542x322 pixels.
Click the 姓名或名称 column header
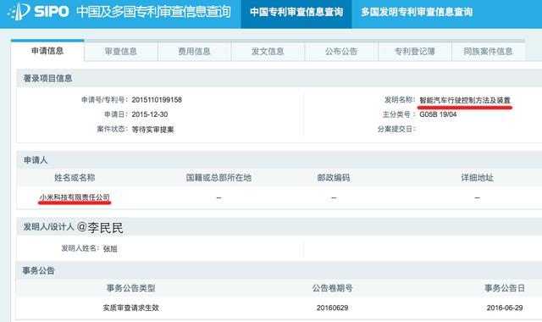click(75, 178)
